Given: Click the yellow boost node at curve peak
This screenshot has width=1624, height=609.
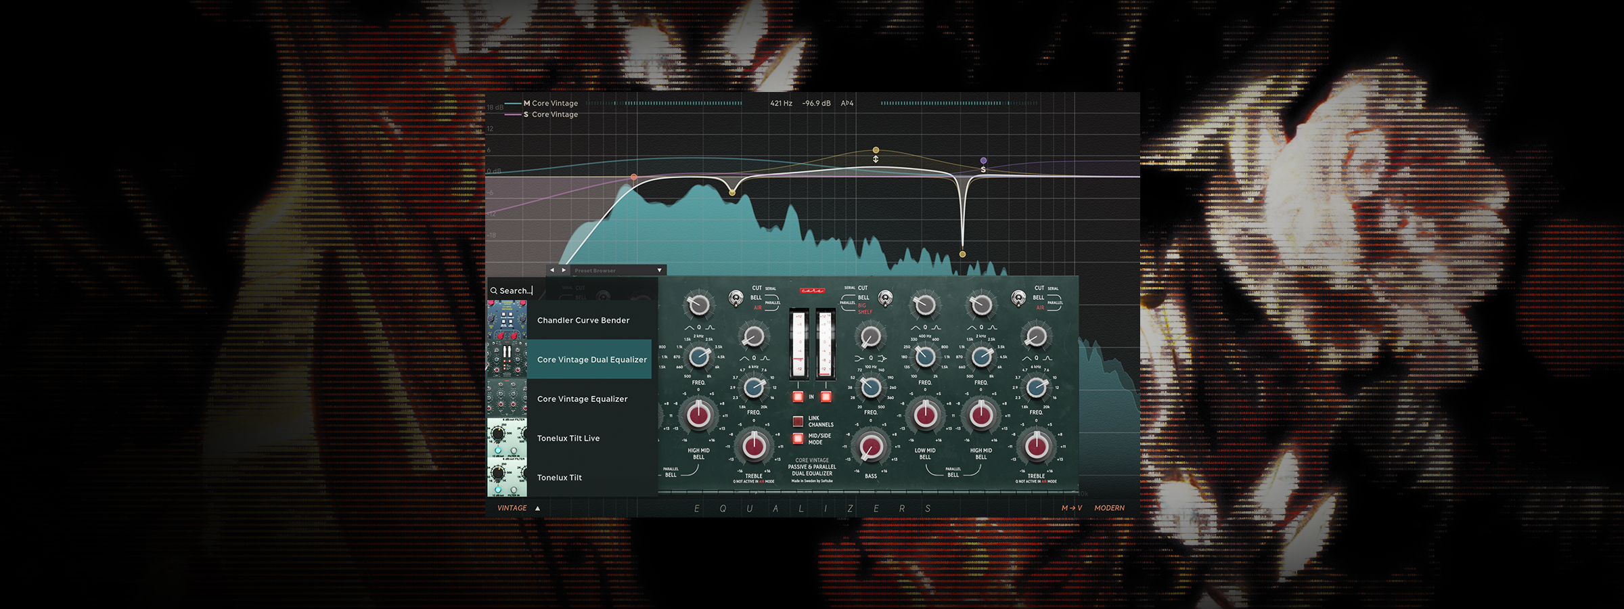Looking at the screenshot, I should (876, 150).
